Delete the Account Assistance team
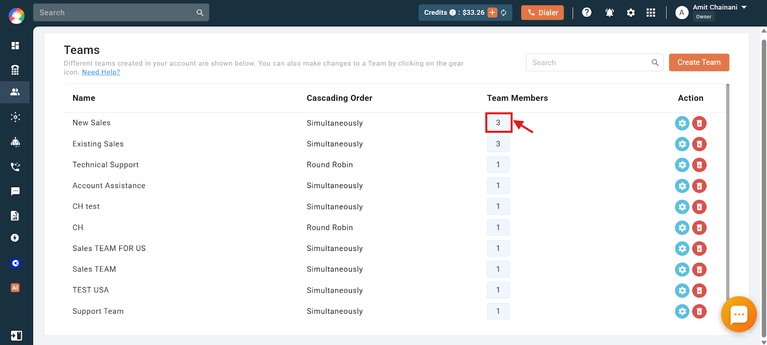767x345 pixels. tap(699, 186)
